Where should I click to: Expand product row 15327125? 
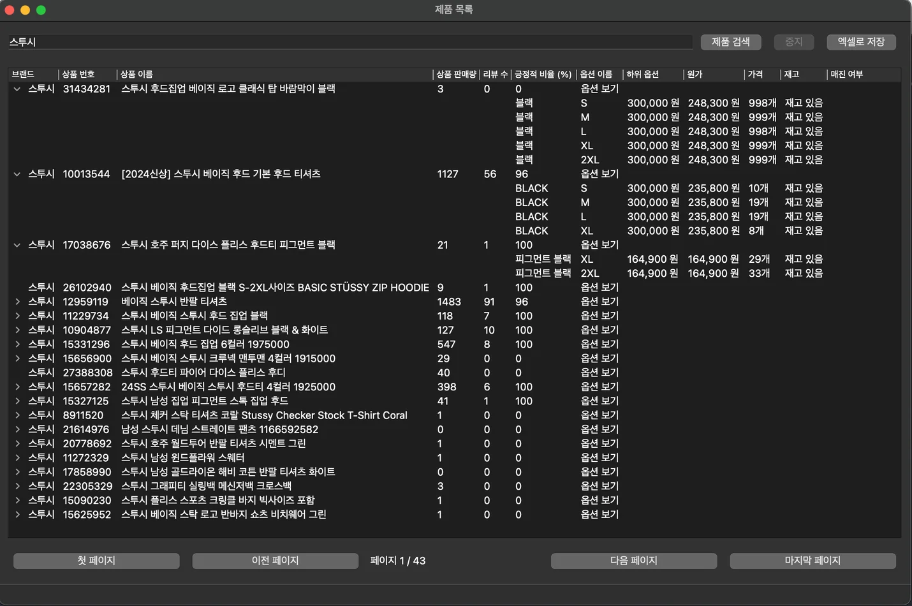click(17, 401)
